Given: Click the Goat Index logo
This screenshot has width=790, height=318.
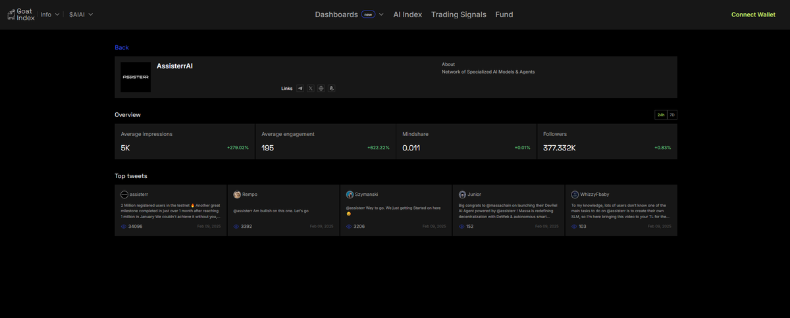Looking at the screenshot, I should pos(21,14).
